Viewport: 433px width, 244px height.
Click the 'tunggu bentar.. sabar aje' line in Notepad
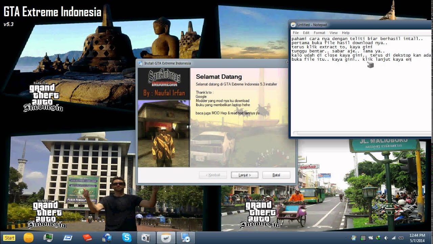click(x=338, y=51)
